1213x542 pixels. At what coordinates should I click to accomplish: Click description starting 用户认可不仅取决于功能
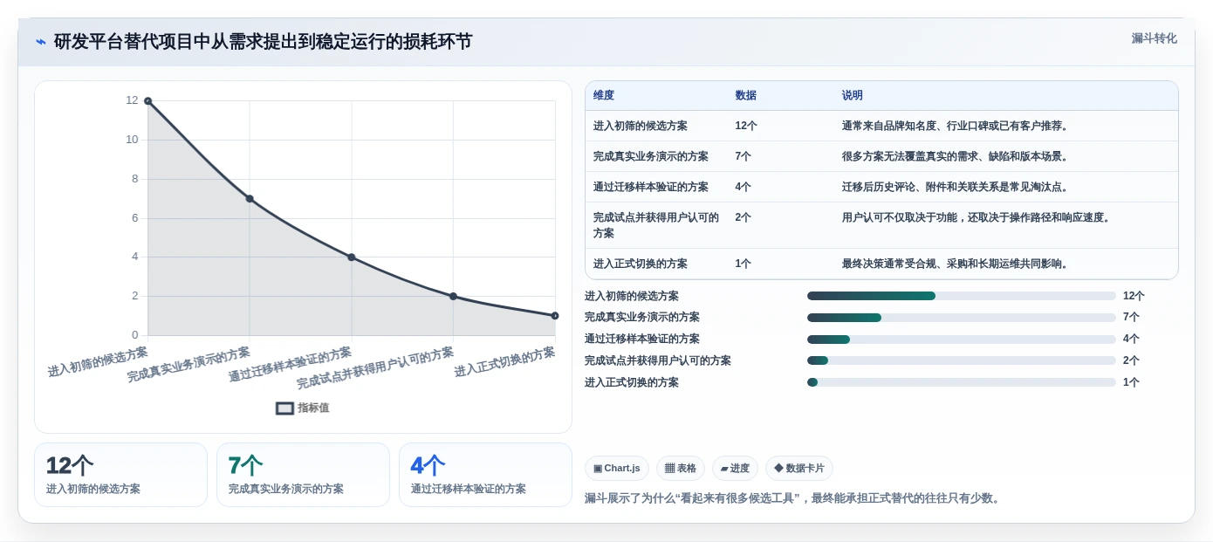[976, 217]
